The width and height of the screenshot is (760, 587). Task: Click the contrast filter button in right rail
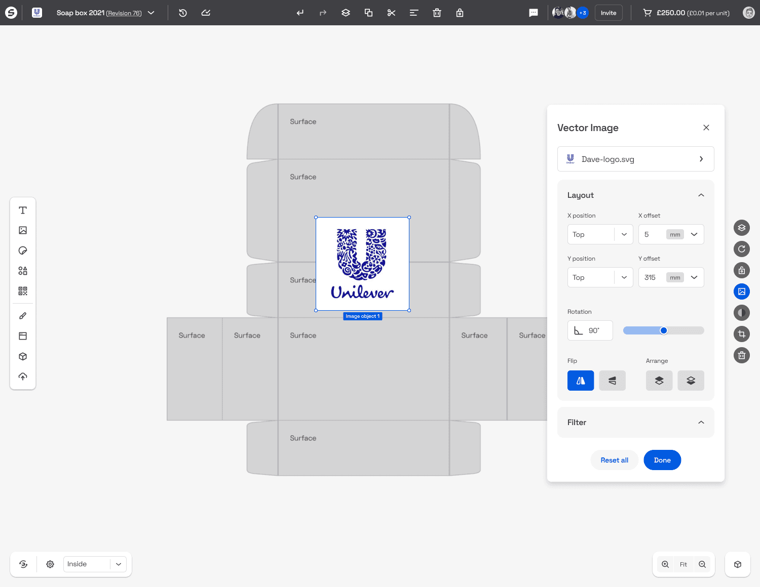click(742, 313)
